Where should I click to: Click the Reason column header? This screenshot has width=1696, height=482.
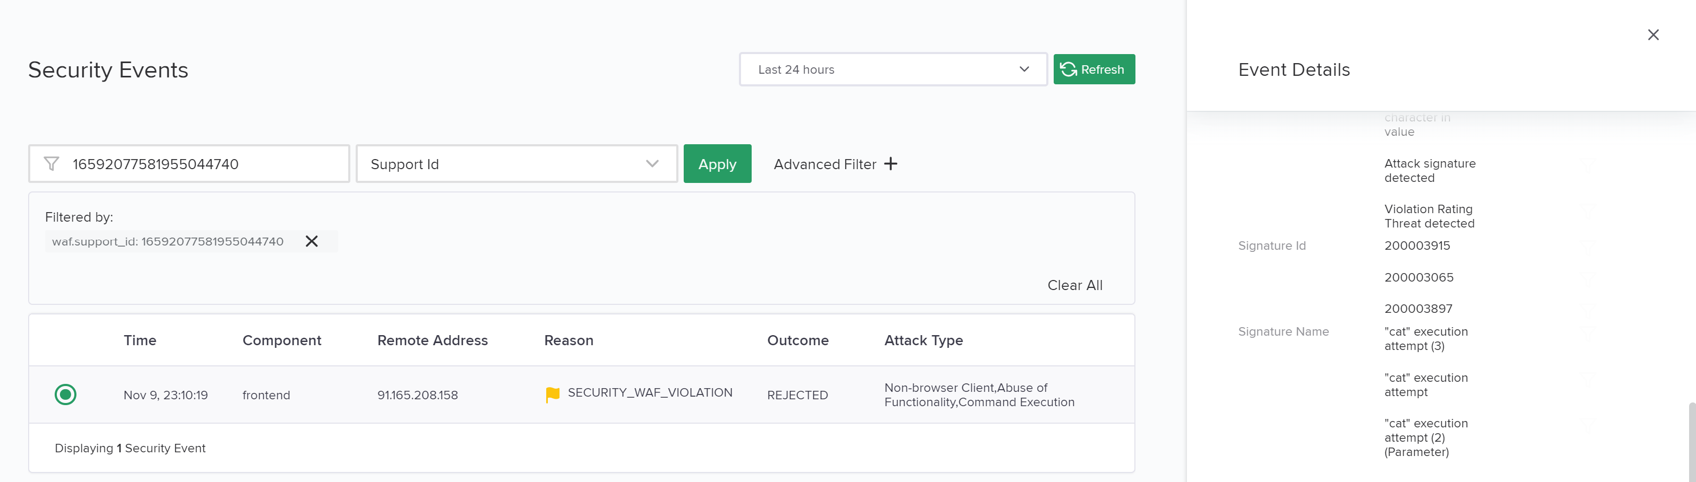(x=569, y=340)
